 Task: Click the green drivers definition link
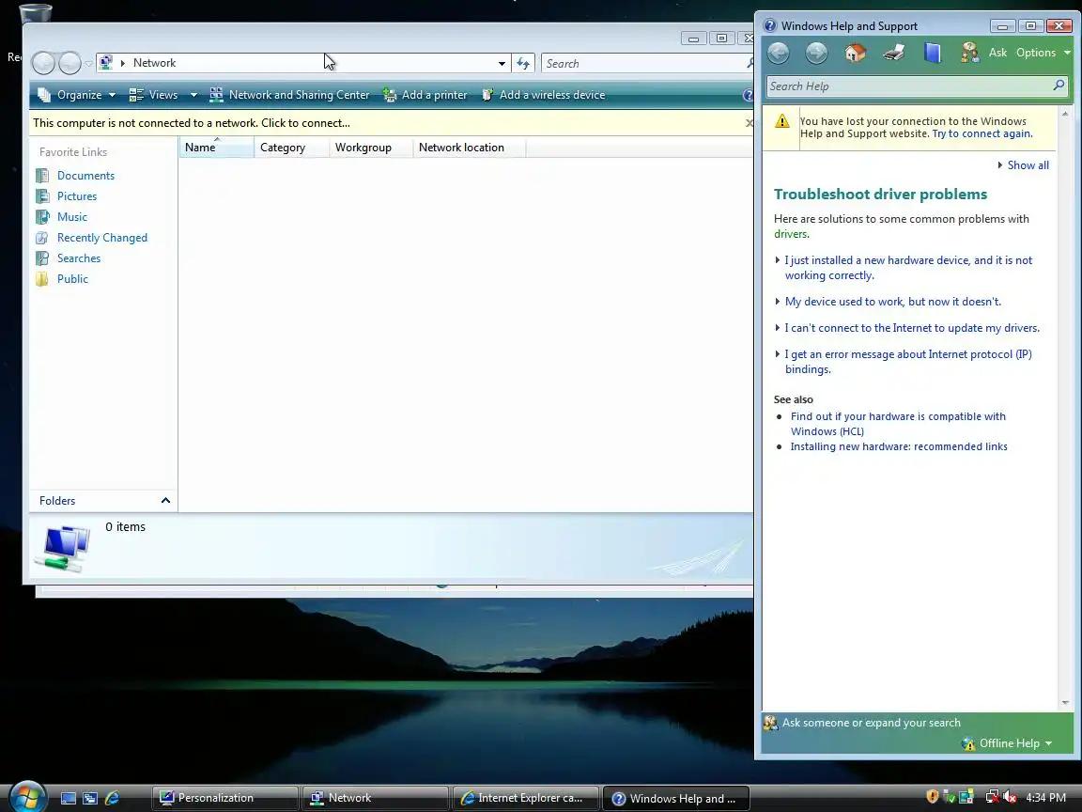(x=791, y=234)
